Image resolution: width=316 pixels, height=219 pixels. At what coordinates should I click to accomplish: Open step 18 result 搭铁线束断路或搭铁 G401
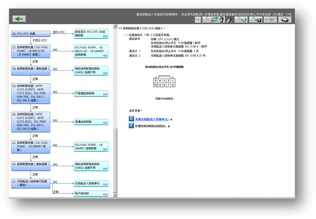pos(91,70)
